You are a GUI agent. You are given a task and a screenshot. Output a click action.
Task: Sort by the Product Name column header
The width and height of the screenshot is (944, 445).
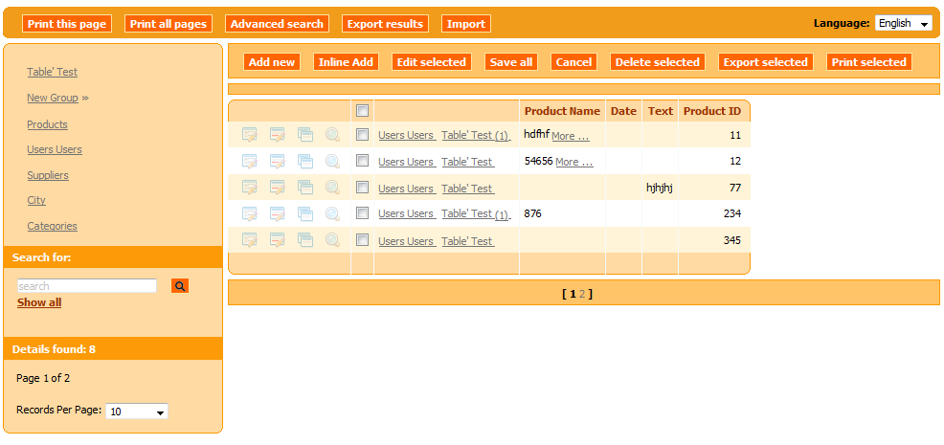coord(562,111)
